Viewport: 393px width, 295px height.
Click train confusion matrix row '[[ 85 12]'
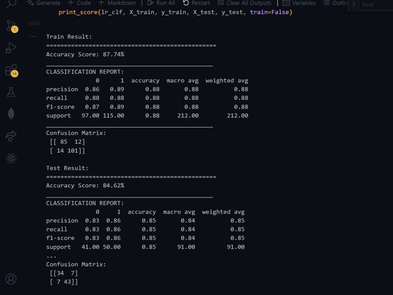(x=67, y=142)
